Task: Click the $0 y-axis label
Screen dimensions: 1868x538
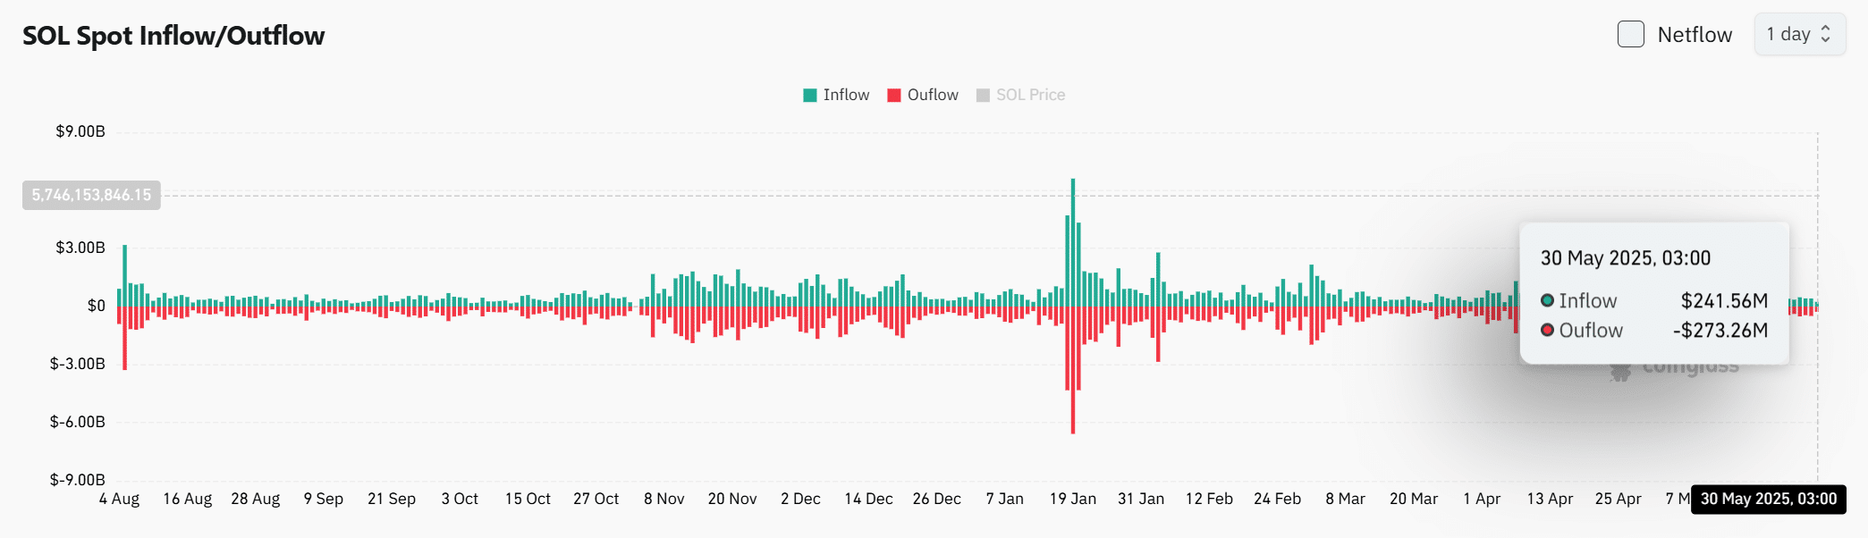Action: 97,306
